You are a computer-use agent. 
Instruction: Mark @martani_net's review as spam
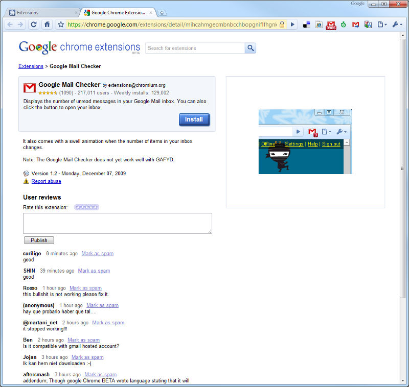pyautogui.click(x=108, y=322)
